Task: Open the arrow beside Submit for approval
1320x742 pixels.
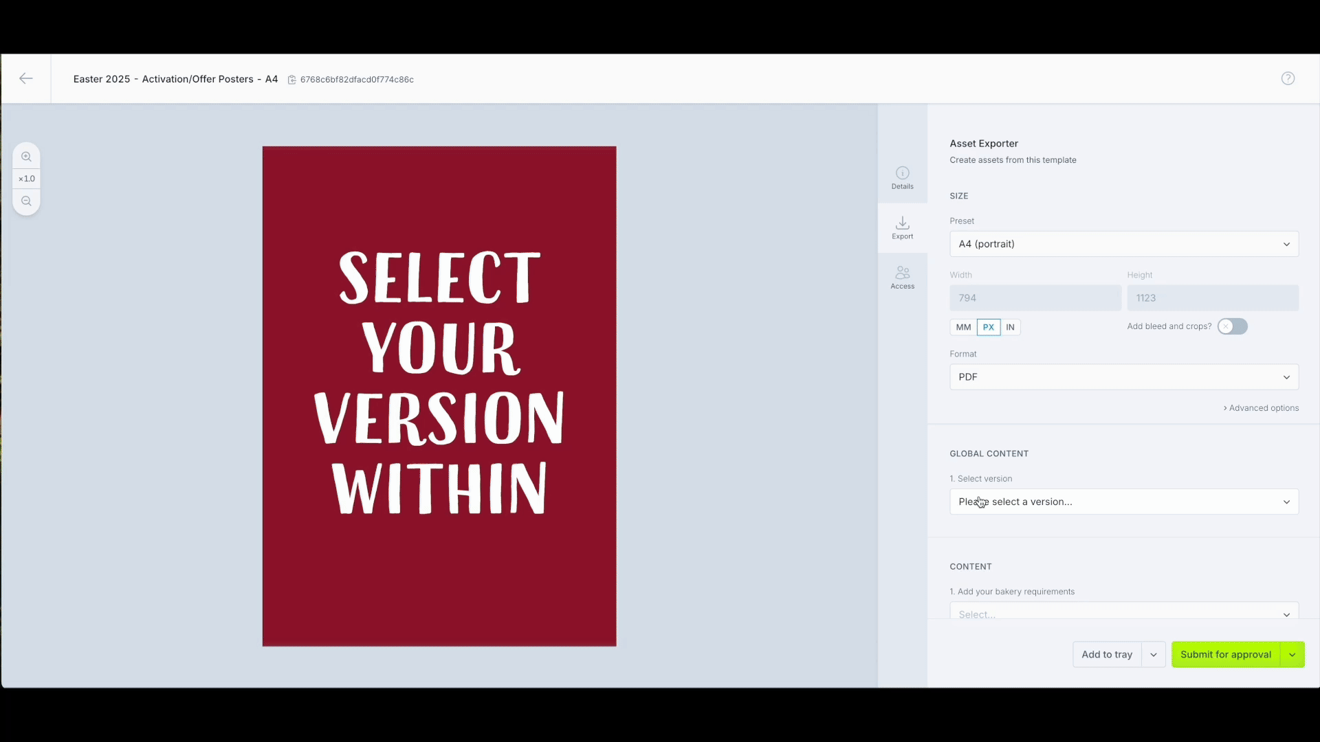Action: [x=1292, y=654]
